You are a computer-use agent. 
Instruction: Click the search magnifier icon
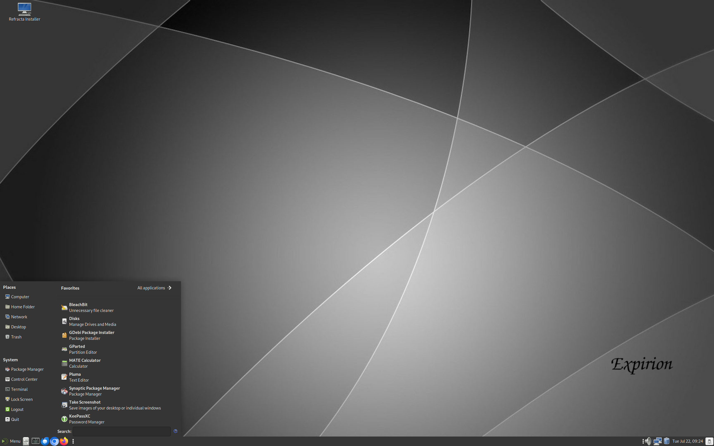click(x=175, y=432)
